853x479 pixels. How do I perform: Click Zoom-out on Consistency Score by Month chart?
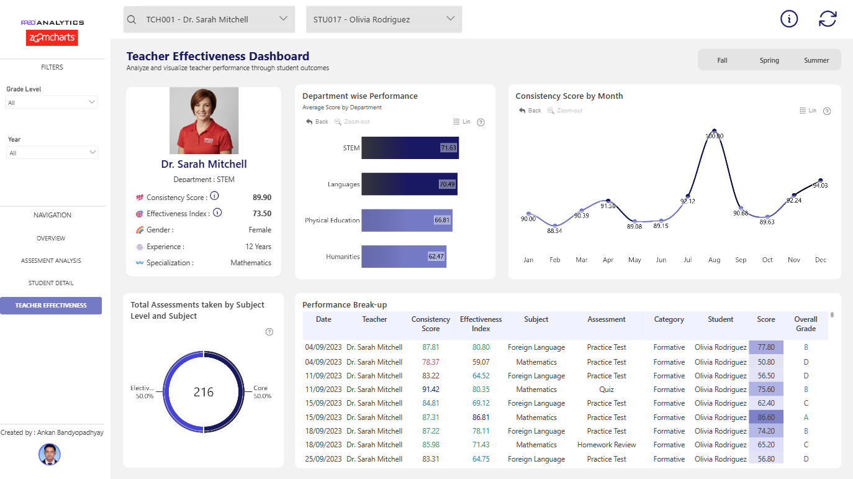(x=565, y=111)
